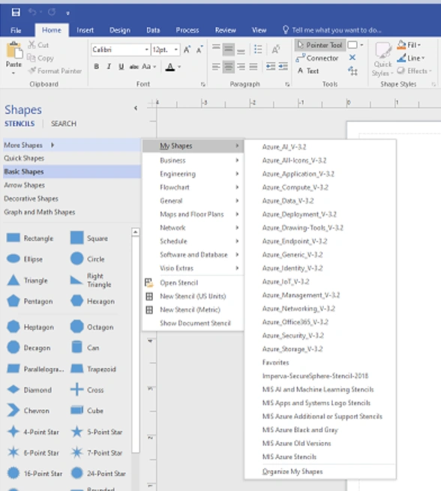Open the Line color dropdown
The width and height of the screenshot is (441, 491).
coord(410,58)
